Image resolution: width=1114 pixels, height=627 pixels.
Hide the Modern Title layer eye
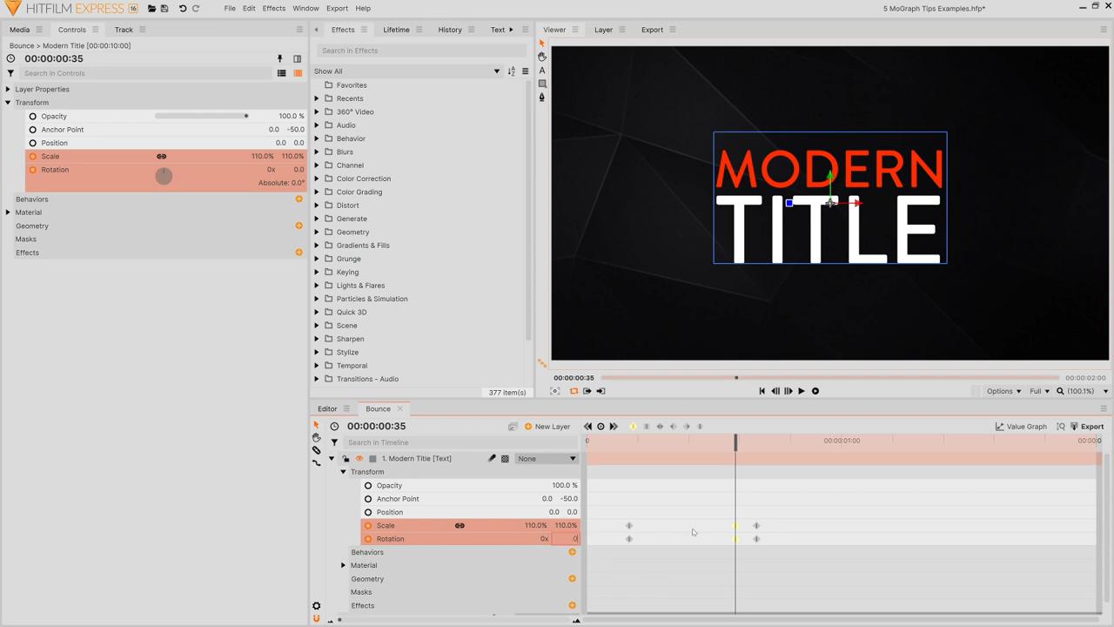tap(359, 459)
